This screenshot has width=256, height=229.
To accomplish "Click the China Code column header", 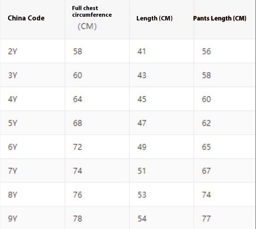I will point(26,18).
